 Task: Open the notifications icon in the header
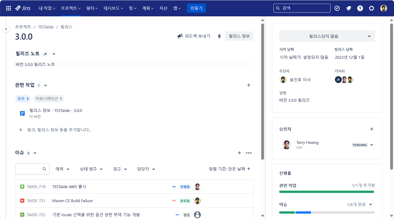348,8
